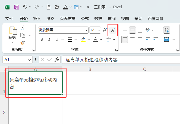This screenshot has height=124, width=180.
Task: Click the Redo icon
Action: click(37, 7)
